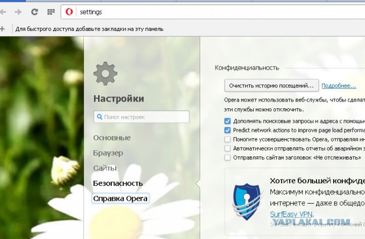Open the Сайты settings section
The height and width of the screenshot is (239, 365).
(105, 168)
